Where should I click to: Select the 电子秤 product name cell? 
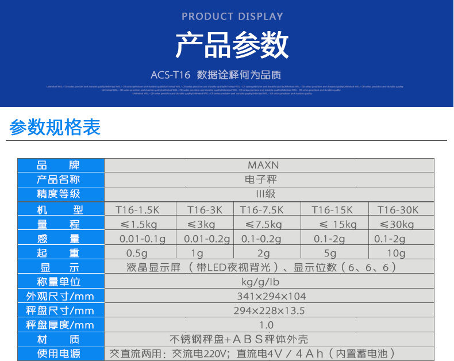point(269,179)
